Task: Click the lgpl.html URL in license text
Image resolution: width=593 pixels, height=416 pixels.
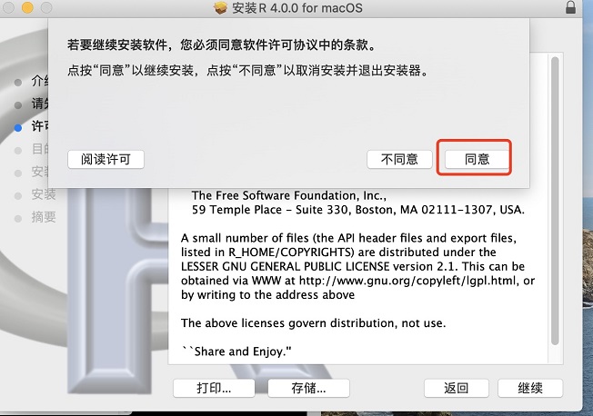Action: point(407,281)
